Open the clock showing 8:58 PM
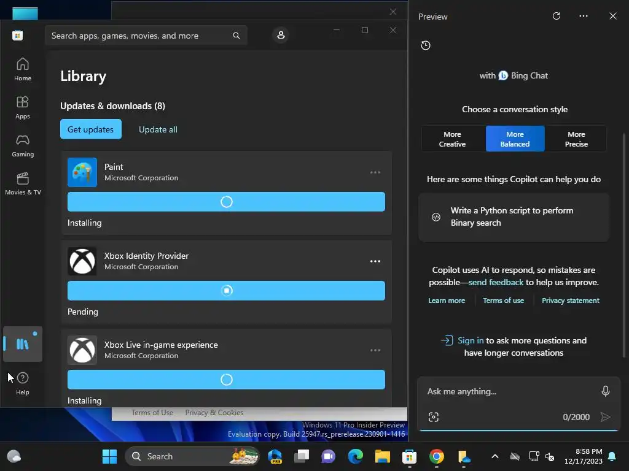This screenshot has height=471, width=629. pos(584,456)
